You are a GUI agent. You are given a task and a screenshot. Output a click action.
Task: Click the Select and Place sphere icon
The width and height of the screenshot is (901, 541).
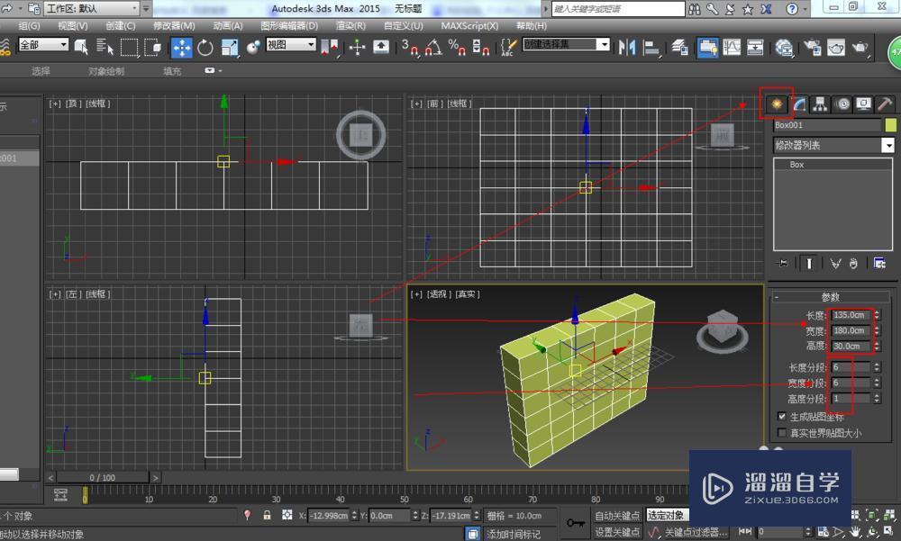tap(253, 47)
